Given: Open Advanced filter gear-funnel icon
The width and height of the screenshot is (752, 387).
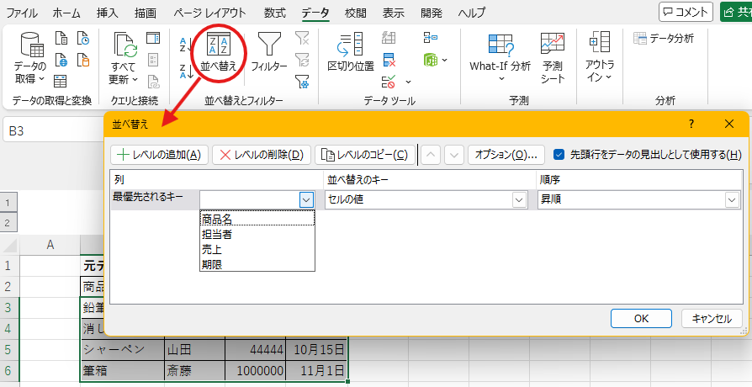Looking at the screenshot, I should pos(302,82).
